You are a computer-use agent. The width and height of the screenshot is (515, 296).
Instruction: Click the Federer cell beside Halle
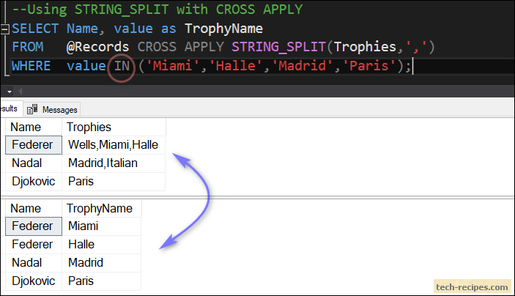pyautogui.click(x=34, y=245)
